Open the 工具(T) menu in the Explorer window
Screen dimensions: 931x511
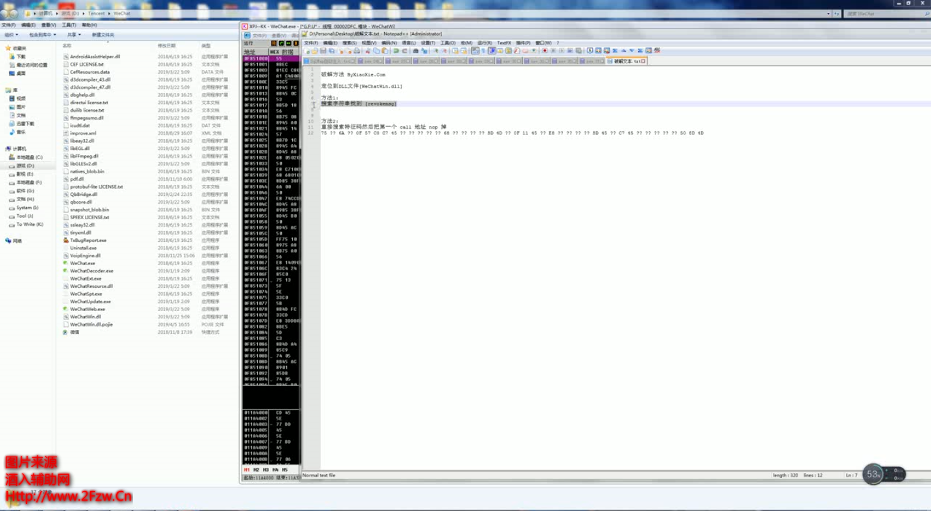coord(69,25)
